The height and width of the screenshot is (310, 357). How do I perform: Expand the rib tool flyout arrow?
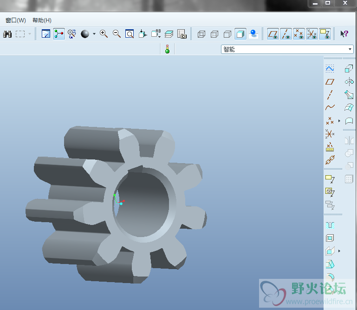point(339,251)
